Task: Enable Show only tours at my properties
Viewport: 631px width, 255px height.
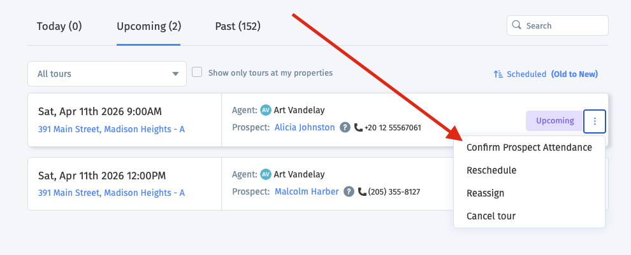Action: 198,72
